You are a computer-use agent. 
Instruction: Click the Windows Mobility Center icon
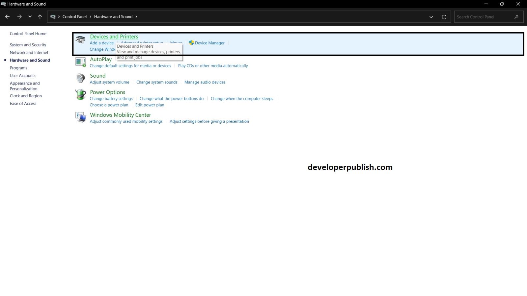(x=80, y=117)
